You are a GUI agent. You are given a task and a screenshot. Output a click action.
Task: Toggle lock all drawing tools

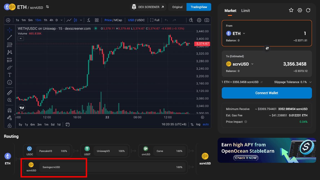(9, 126)
